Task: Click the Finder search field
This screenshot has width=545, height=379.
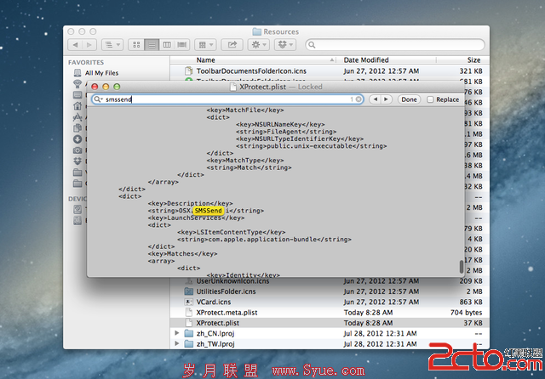Action: (395, 45)
